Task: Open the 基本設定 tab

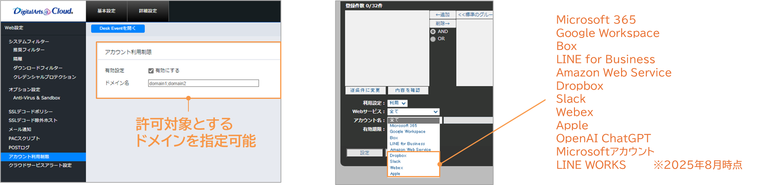Action: click(106, 11)
